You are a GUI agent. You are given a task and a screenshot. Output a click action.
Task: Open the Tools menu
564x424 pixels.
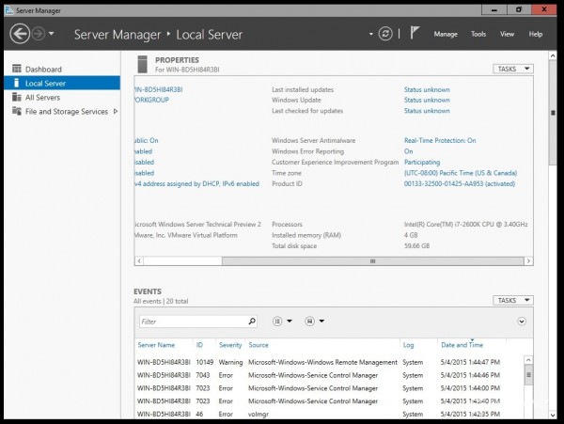click(x=478, y=34)
